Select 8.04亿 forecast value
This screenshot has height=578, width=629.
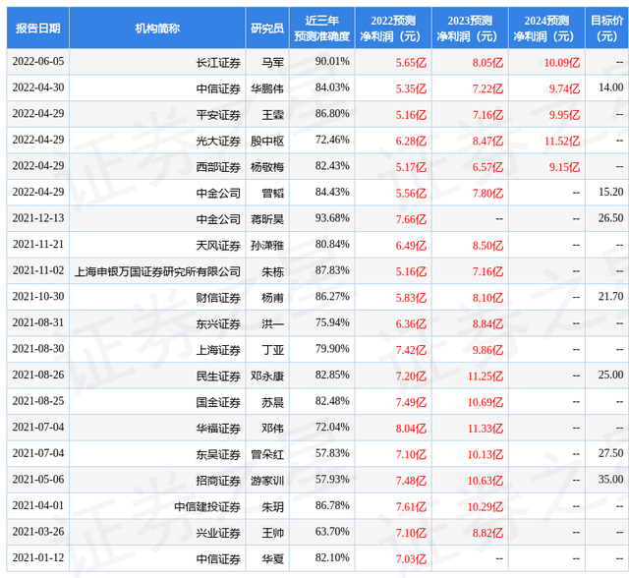tap(411, 429)
